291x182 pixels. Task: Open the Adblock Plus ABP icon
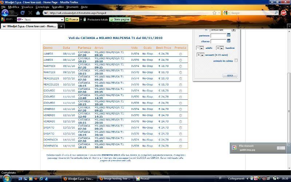(x=283, y=13)
